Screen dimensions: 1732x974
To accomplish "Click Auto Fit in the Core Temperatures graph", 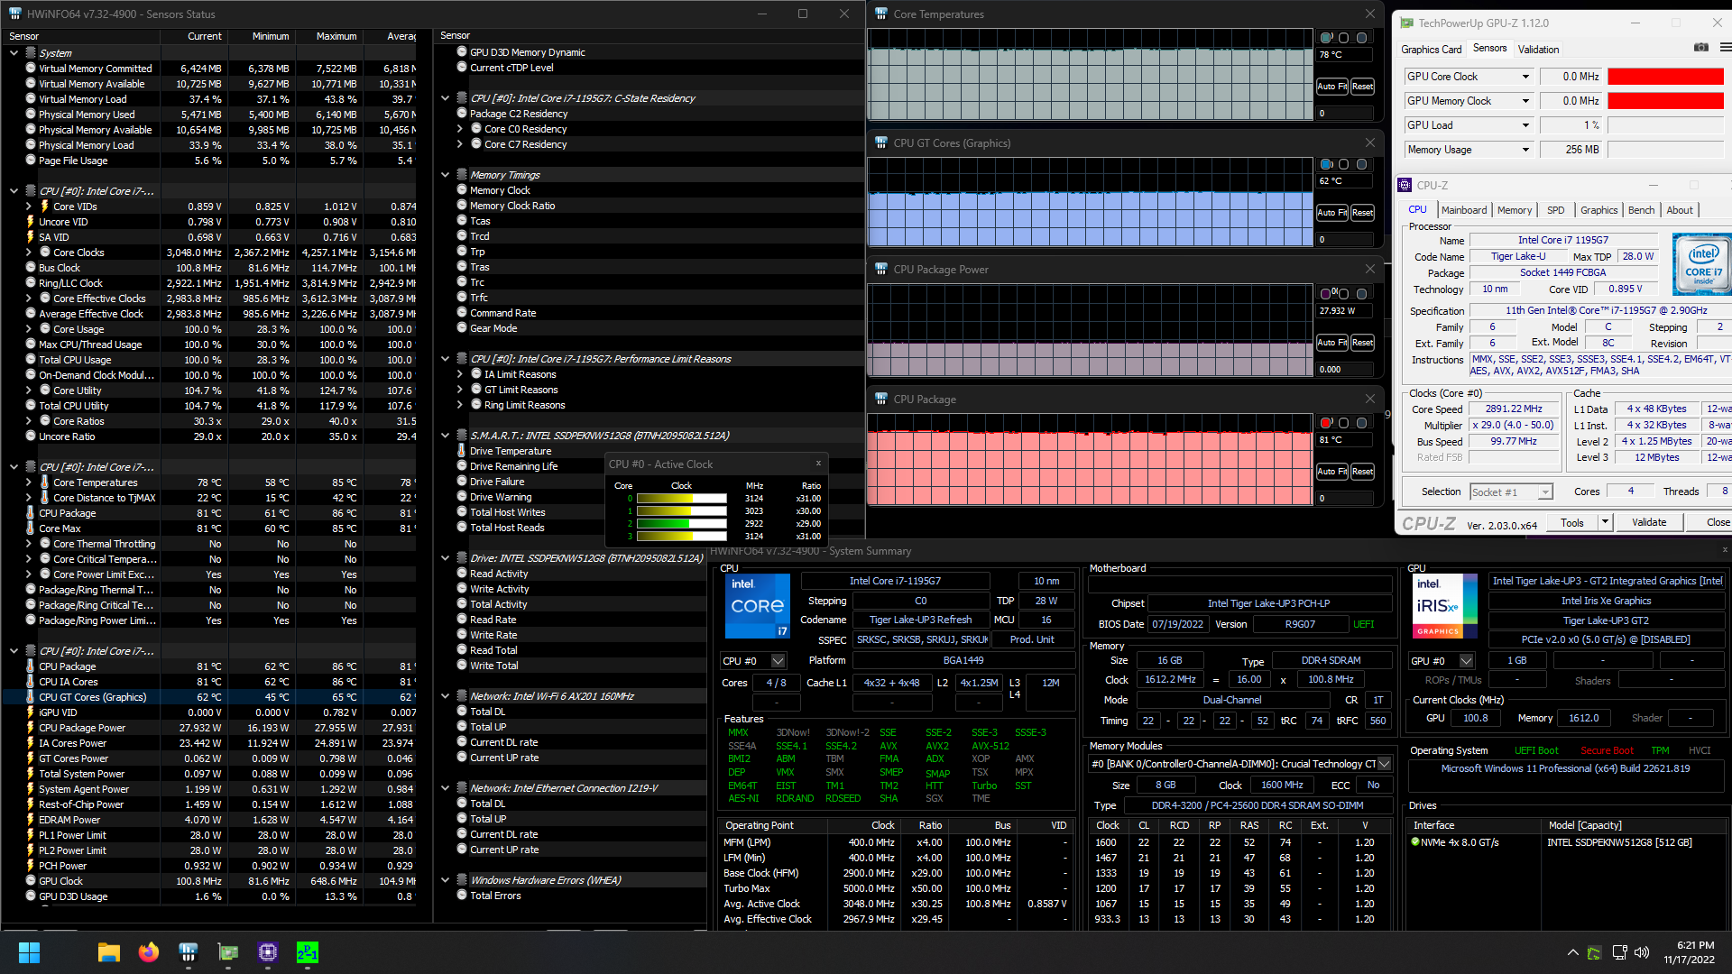I will click(1331, 87).
